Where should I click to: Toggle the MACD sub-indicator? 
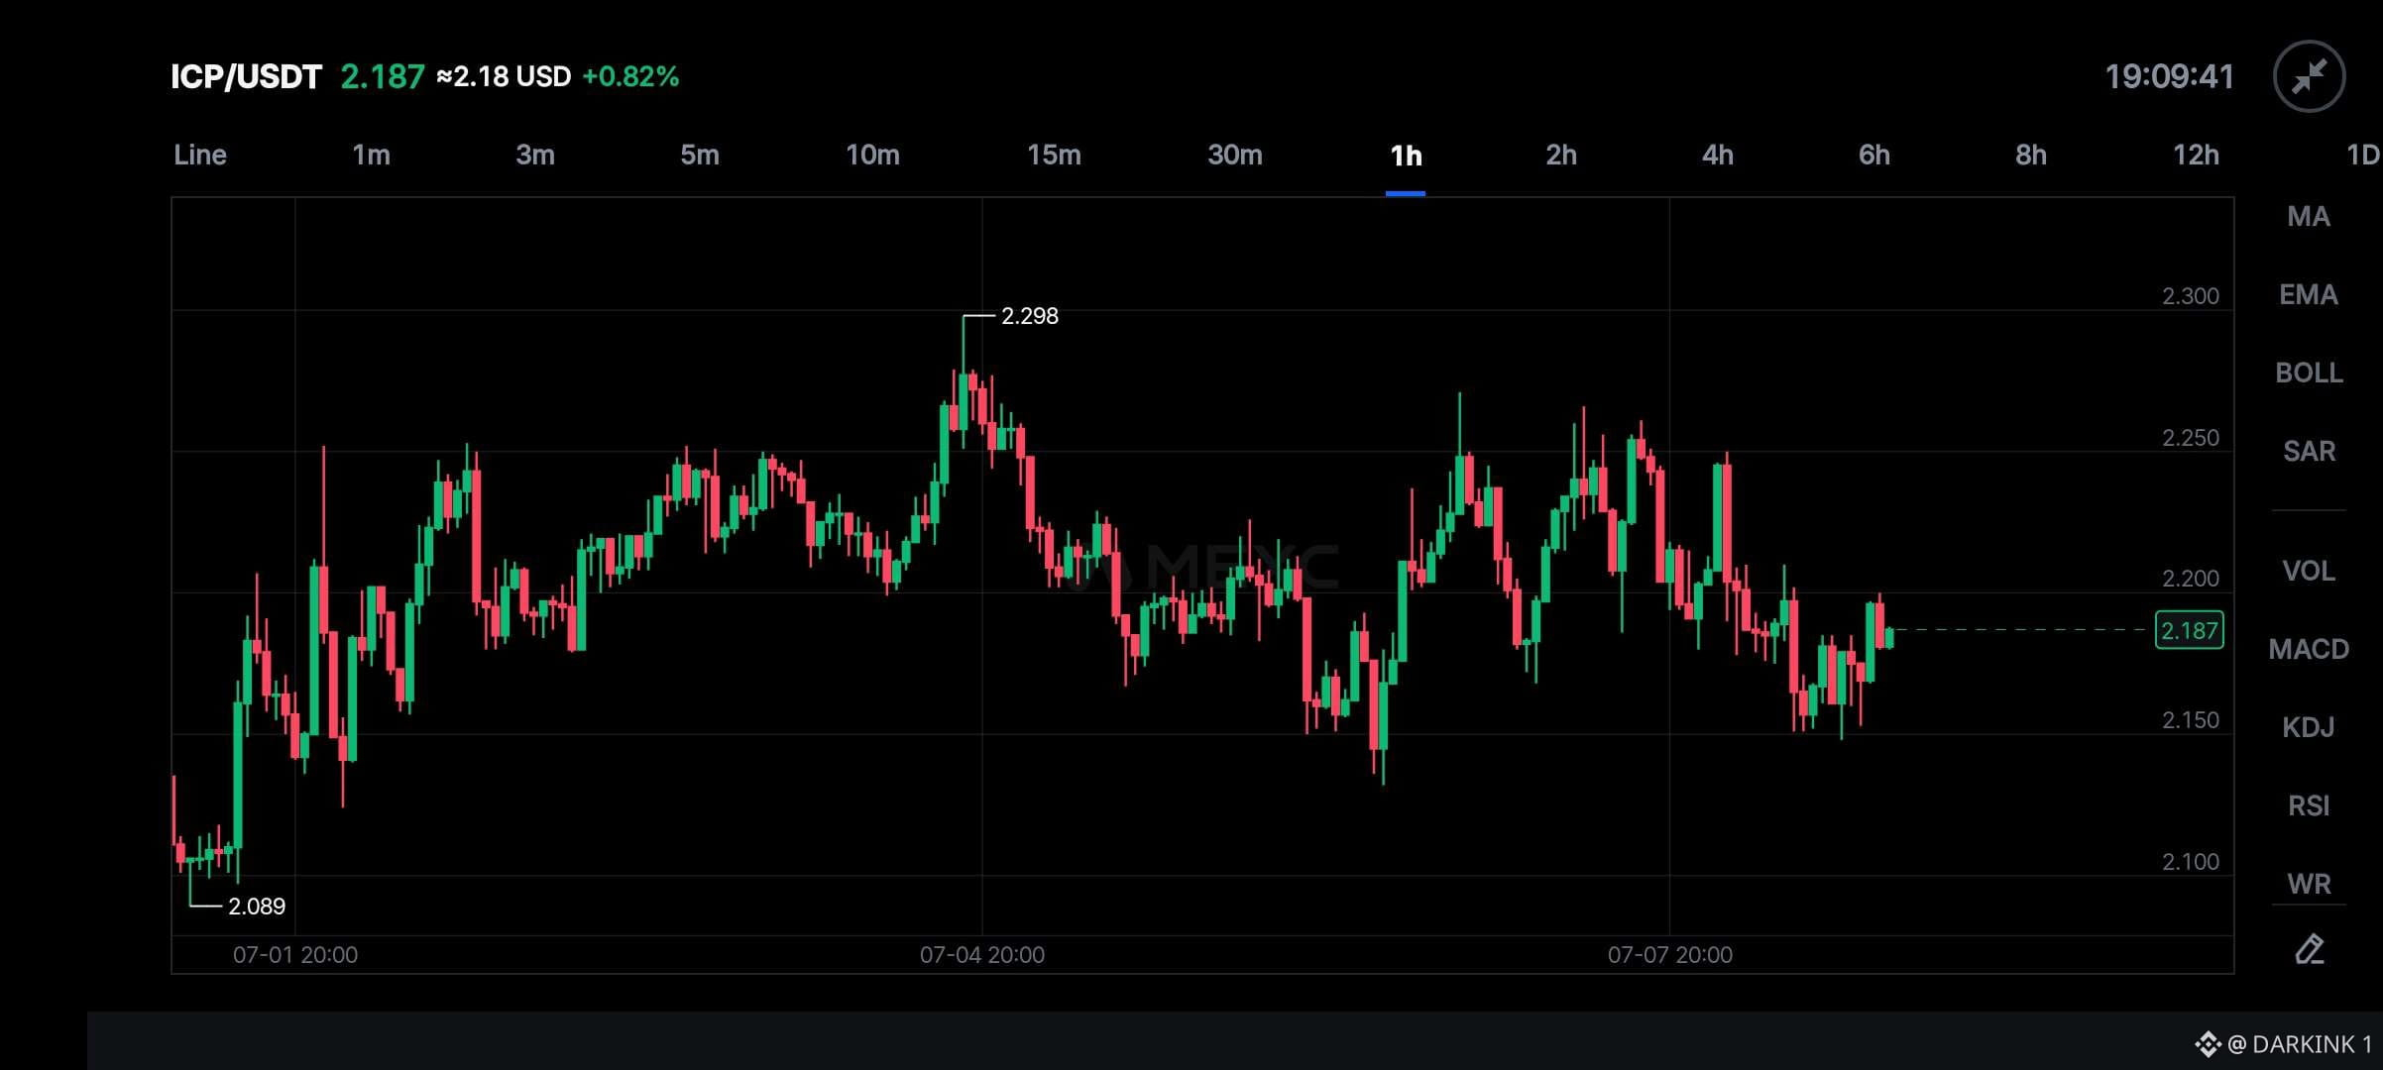pos(2309,649)
